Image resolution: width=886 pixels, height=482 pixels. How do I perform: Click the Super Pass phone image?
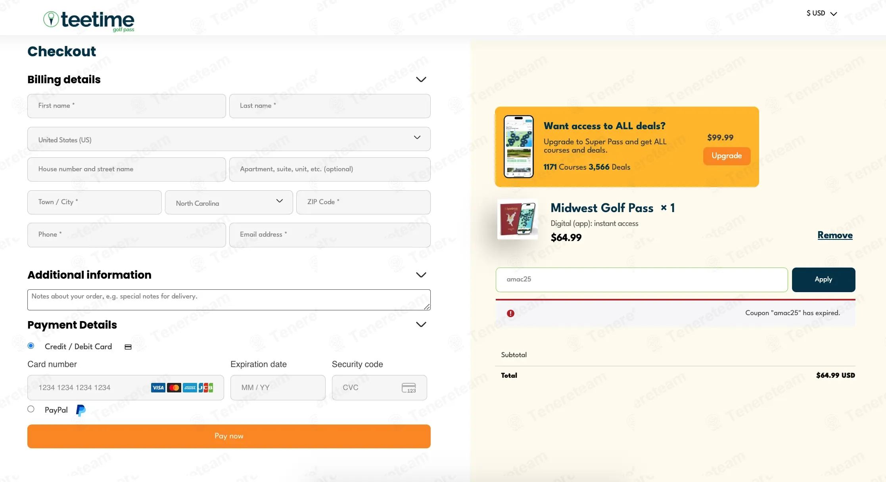[x=519, y=147]
